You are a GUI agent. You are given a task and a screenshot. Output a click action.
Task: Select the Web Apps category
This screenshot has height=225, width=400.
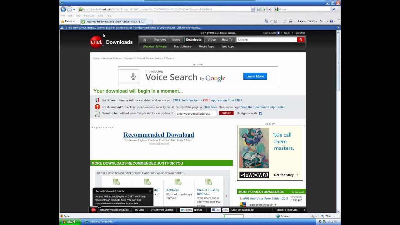(228, 47)
